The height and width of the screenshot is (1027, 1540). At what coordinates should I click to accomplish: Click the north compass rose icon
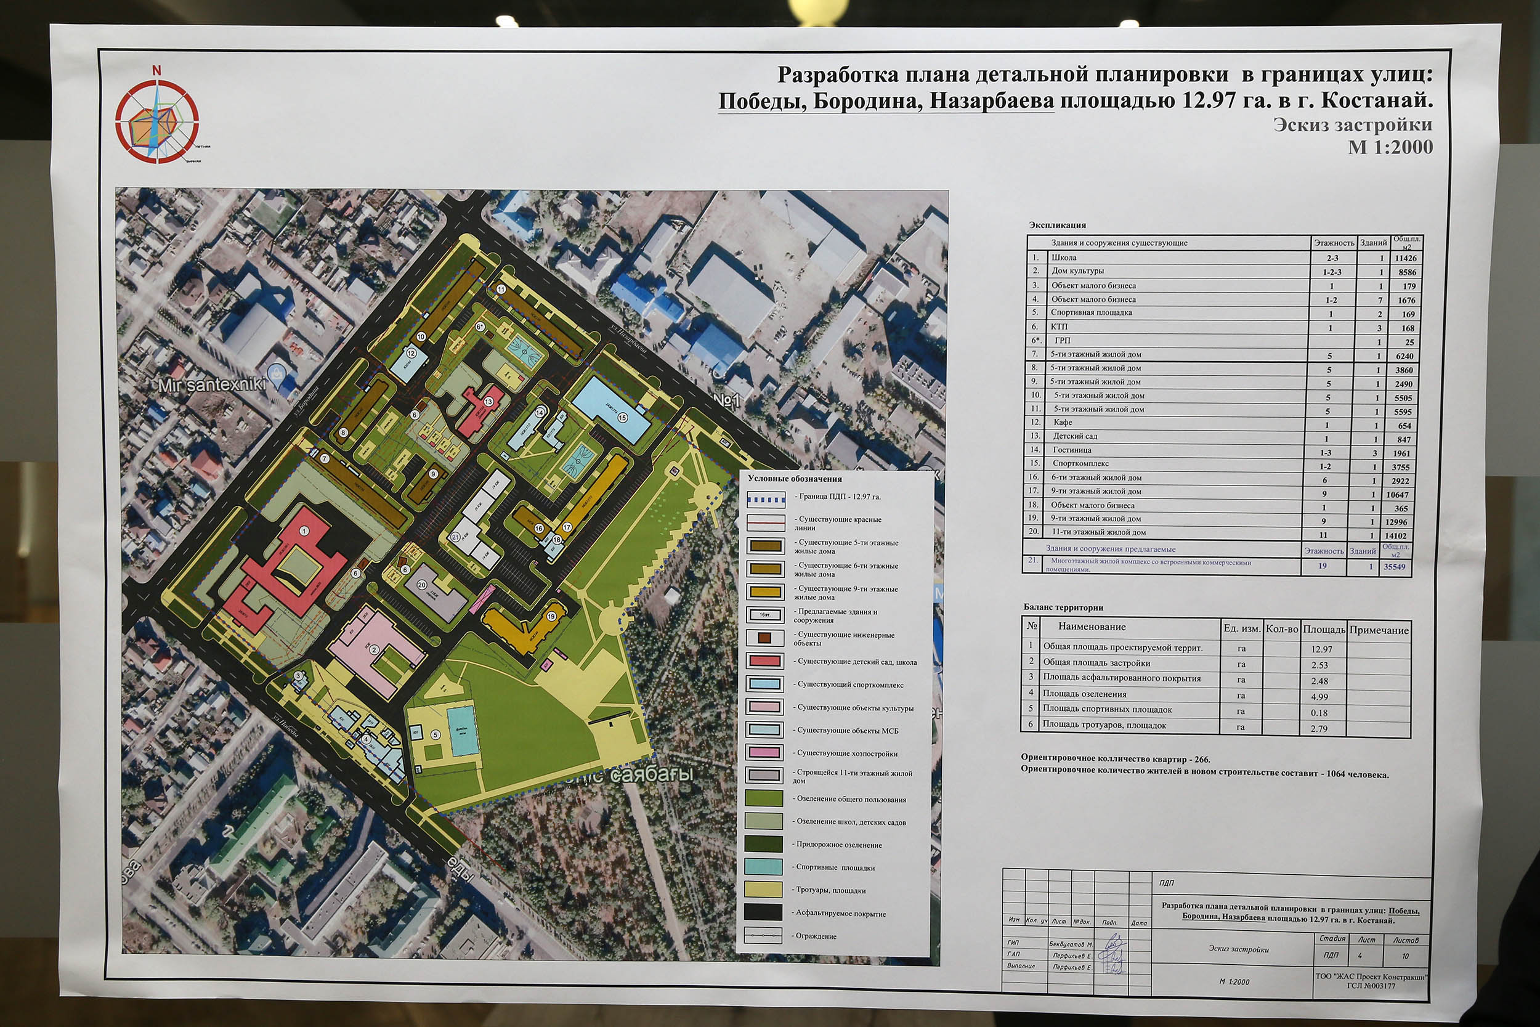click(157, 121)
